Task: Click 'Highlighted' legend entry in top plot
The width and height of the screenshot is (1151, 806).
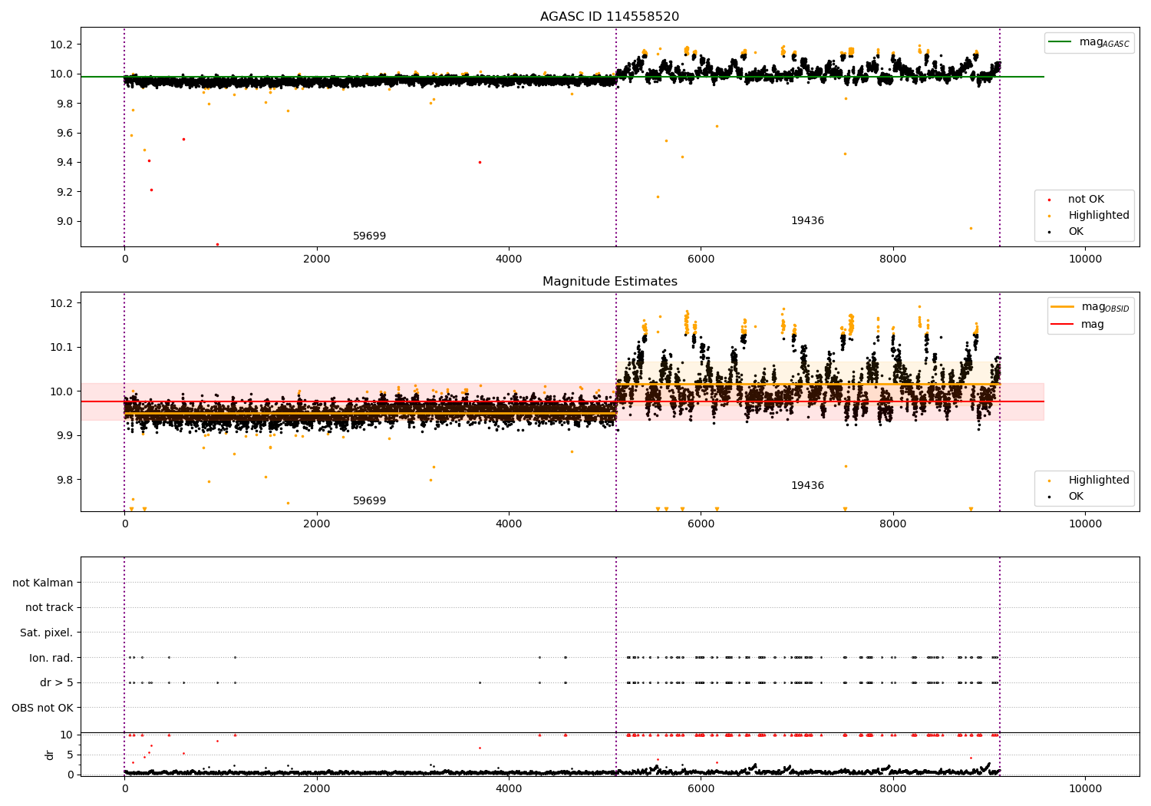Action: click(x=1099, y=216)
